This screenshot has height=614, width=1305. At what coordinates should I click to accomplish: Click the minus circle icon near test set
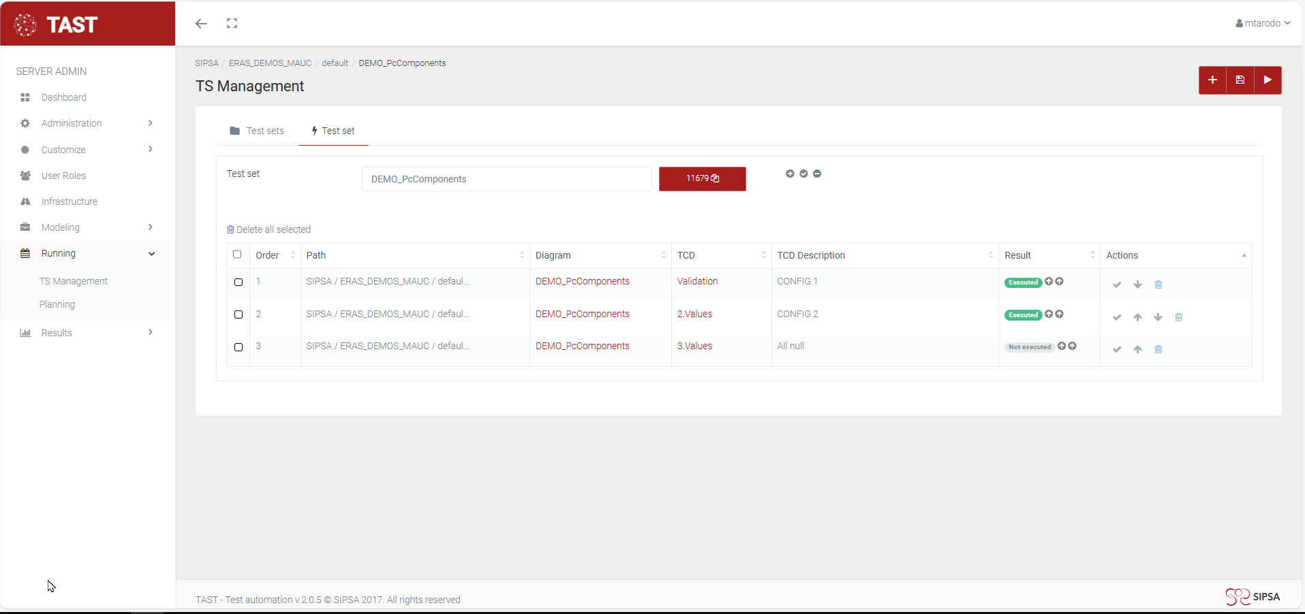817,174
